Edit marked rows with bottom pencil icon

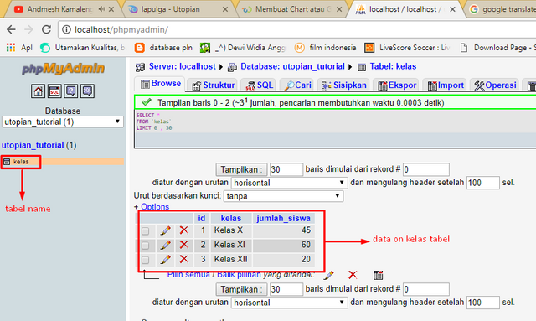[329, 275]
